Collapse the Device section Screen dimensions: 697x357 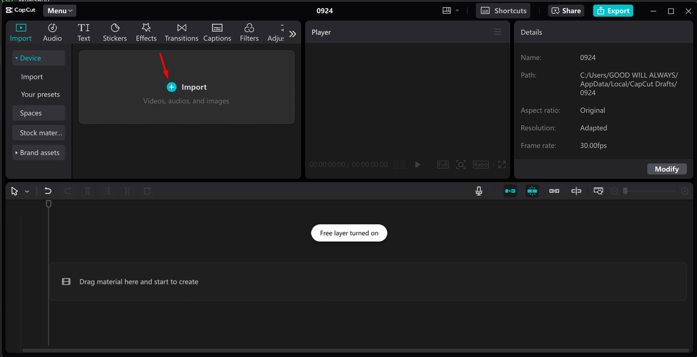pyautogui.click(x=39, y=58)
